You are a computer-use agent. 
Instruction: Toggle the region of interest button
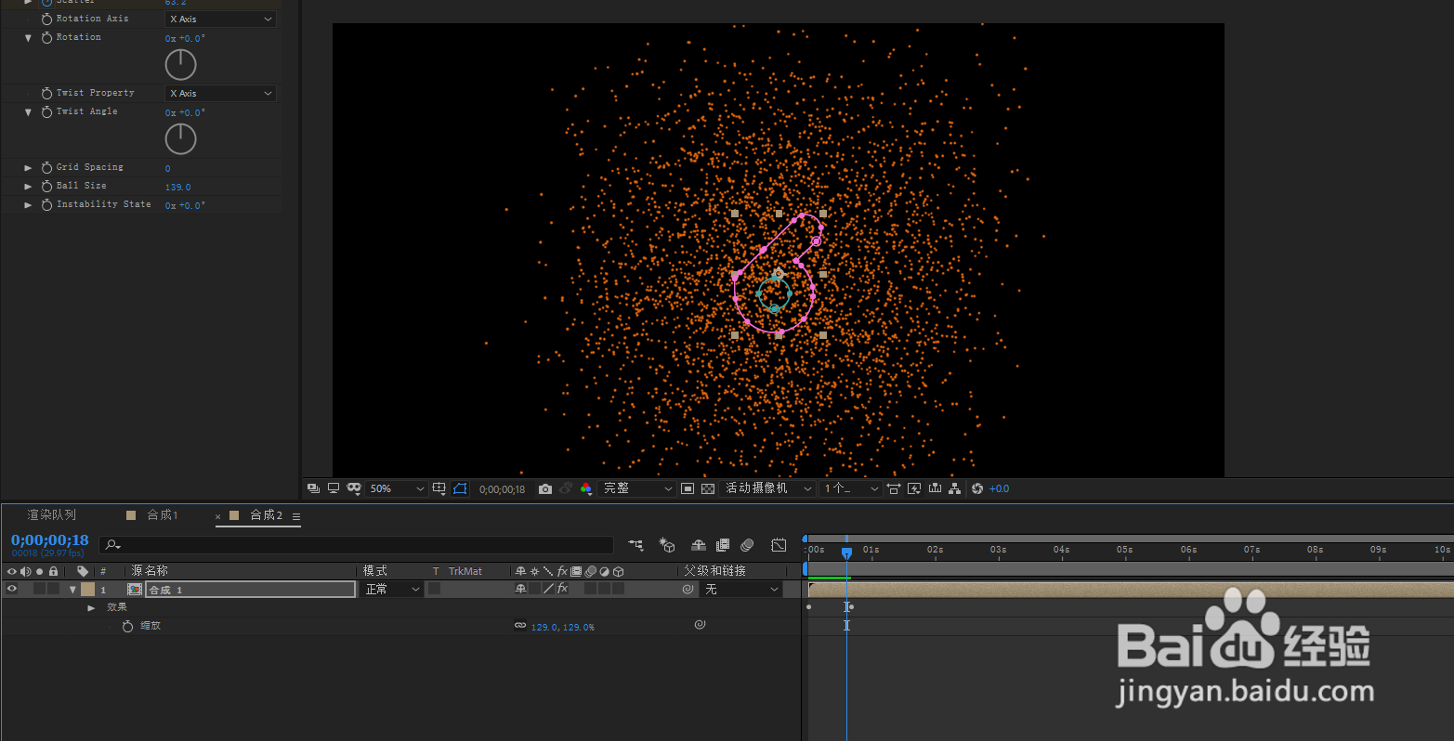tap(460, 488)
